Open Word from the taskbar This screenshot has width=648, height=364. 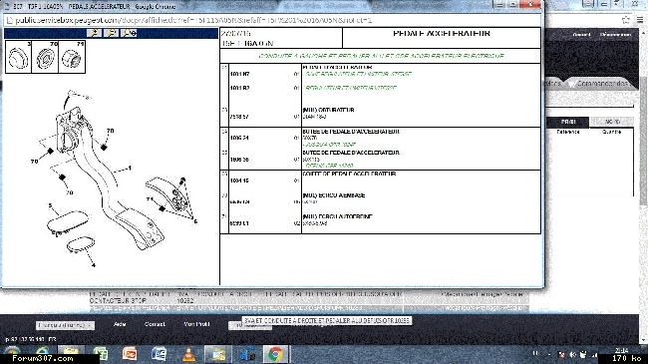tap(159, 354)
